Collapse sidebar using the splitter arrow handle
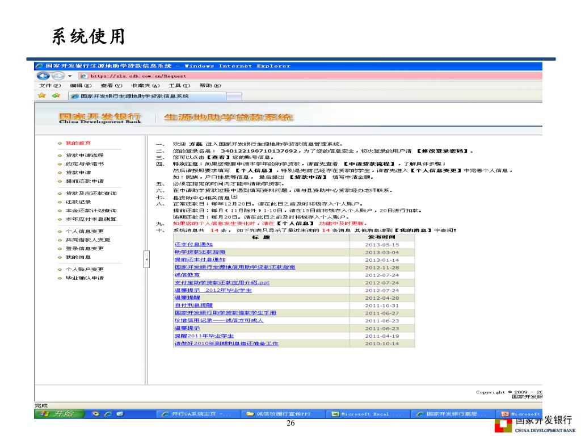 point(146,259)
